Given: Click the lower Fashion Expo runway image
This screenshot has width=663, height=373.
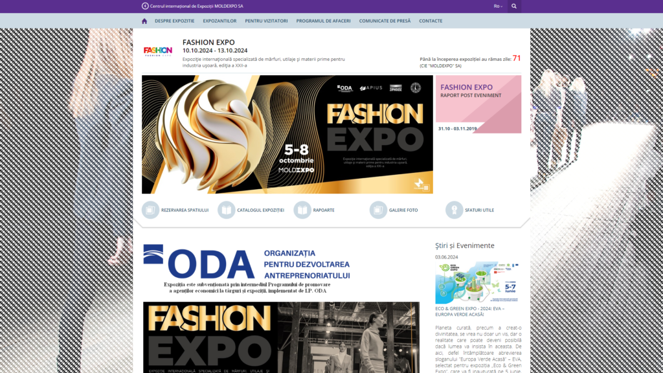Looking at the screenshot, I should click(282, 337).
